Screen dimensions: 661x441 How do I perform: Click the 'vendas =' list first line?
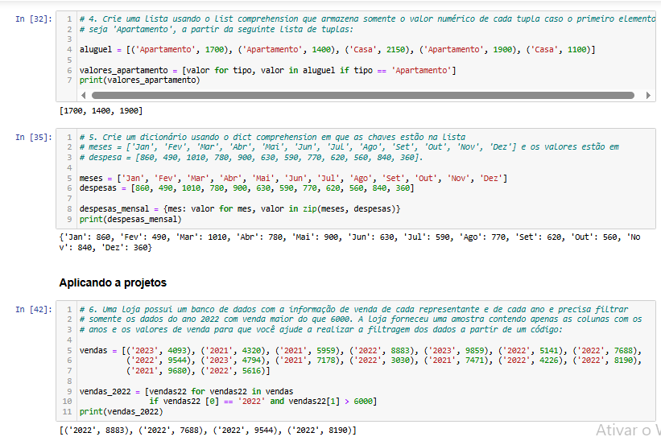point(361,350)
